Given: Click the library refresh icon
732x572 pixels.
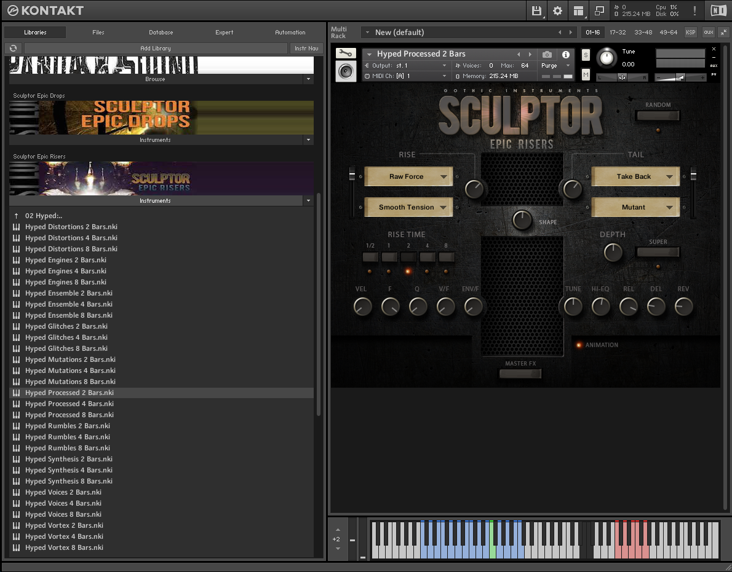Looking at the screenshot, I should coord(13,48).
